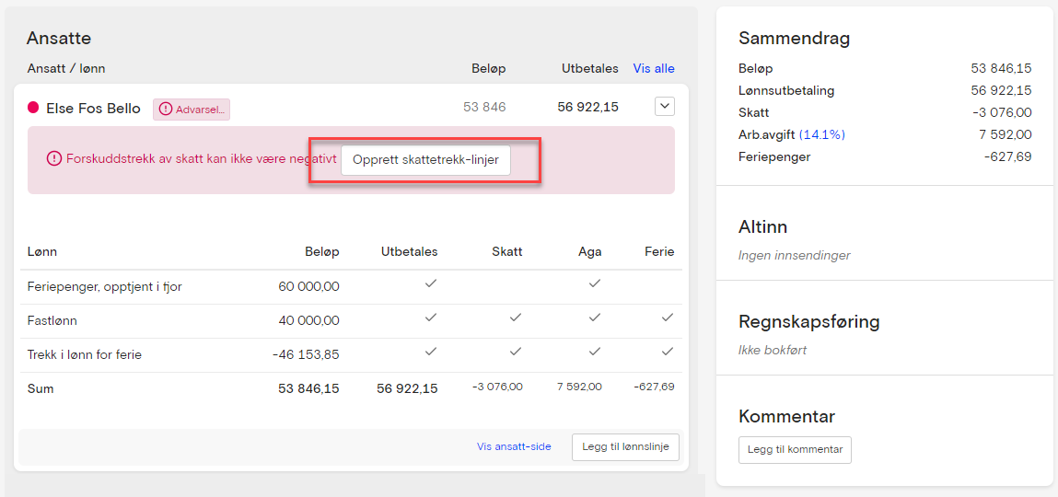Click Fastlønn row label

point(52,321)
